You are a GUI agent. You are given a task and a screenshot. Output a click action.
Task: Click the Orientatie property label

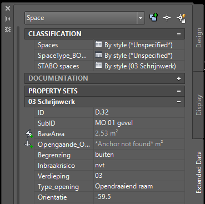(52, 197)
